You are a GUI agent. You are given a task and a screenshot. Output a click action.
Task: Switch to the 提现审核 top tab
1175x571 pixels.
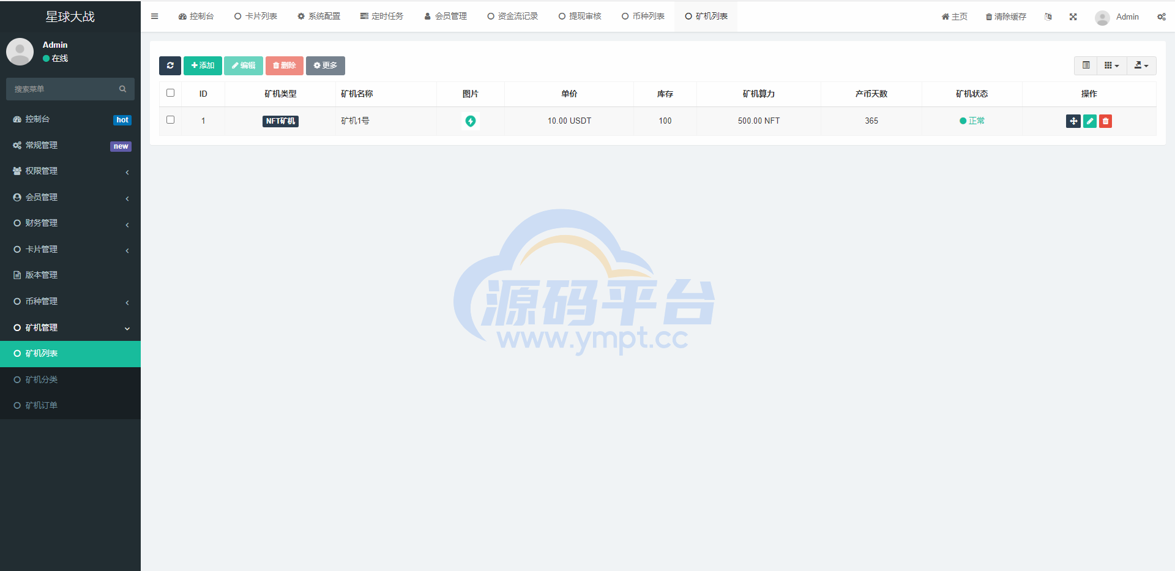[580, 17]
